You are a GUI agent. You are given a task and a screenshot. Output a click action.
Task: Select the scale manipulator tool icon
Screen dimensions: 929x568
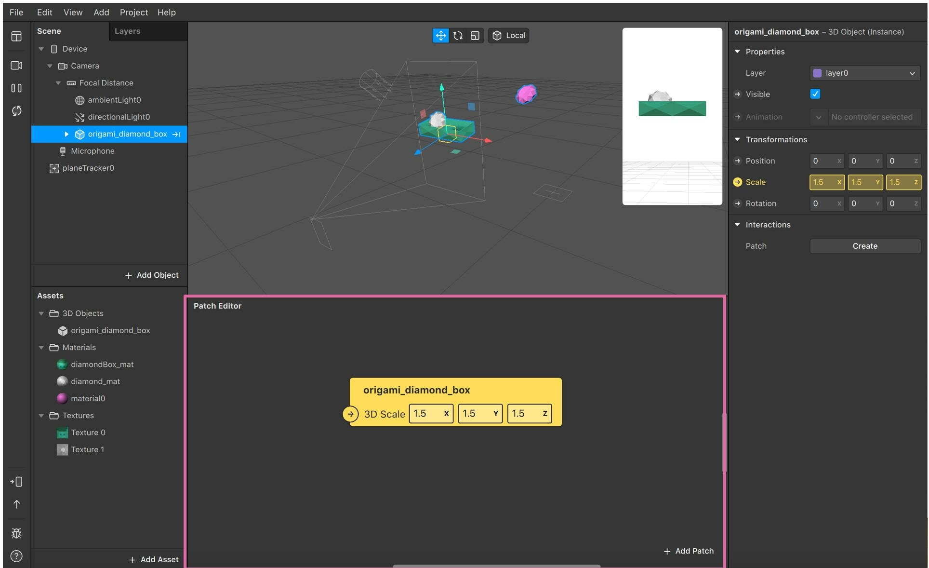(x=475, y=36)
